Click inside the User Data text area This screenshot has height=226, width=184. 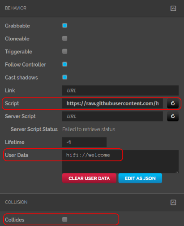click(120, 162)
